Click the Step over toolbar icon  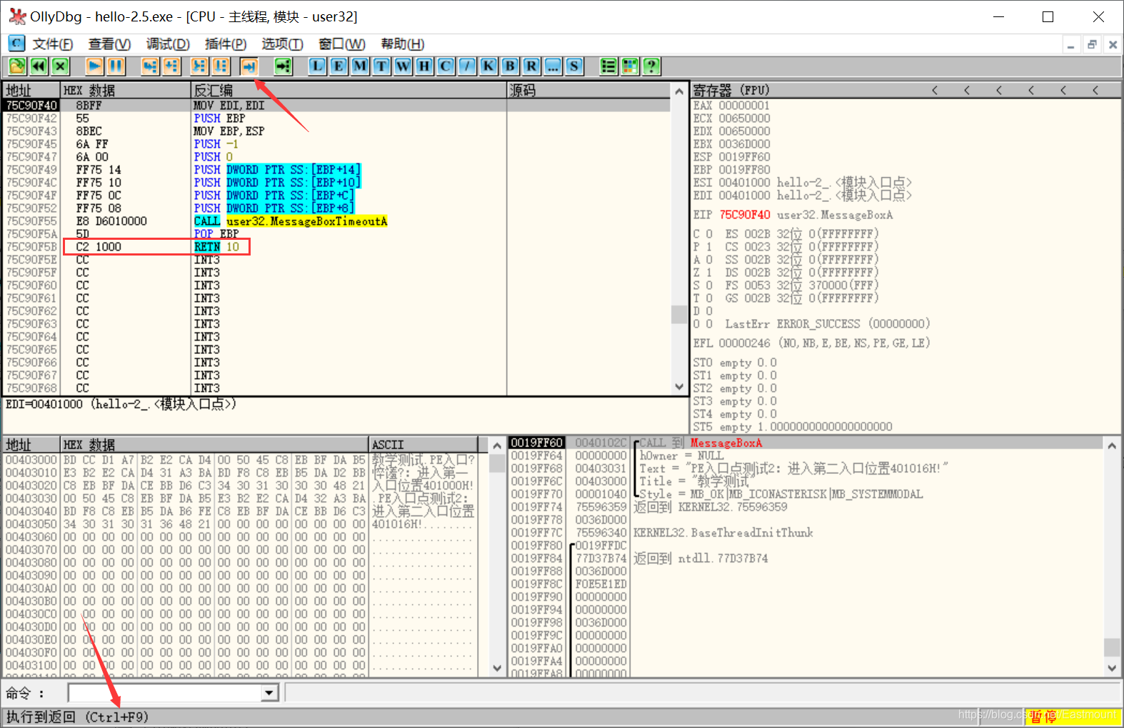tap(171, 66)
